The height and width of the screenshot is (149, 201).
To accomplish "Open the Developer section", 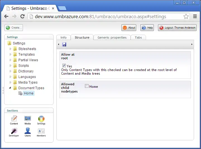I will tap(14, 132).
